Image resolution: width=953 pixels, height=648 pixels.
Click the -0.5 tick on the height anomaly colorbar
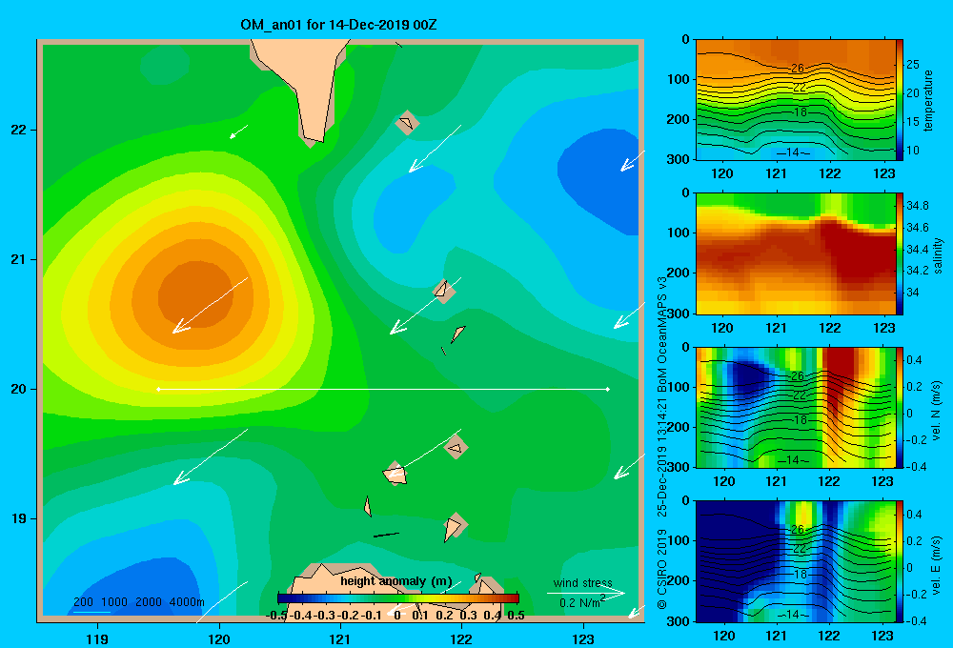pos(276,616)
